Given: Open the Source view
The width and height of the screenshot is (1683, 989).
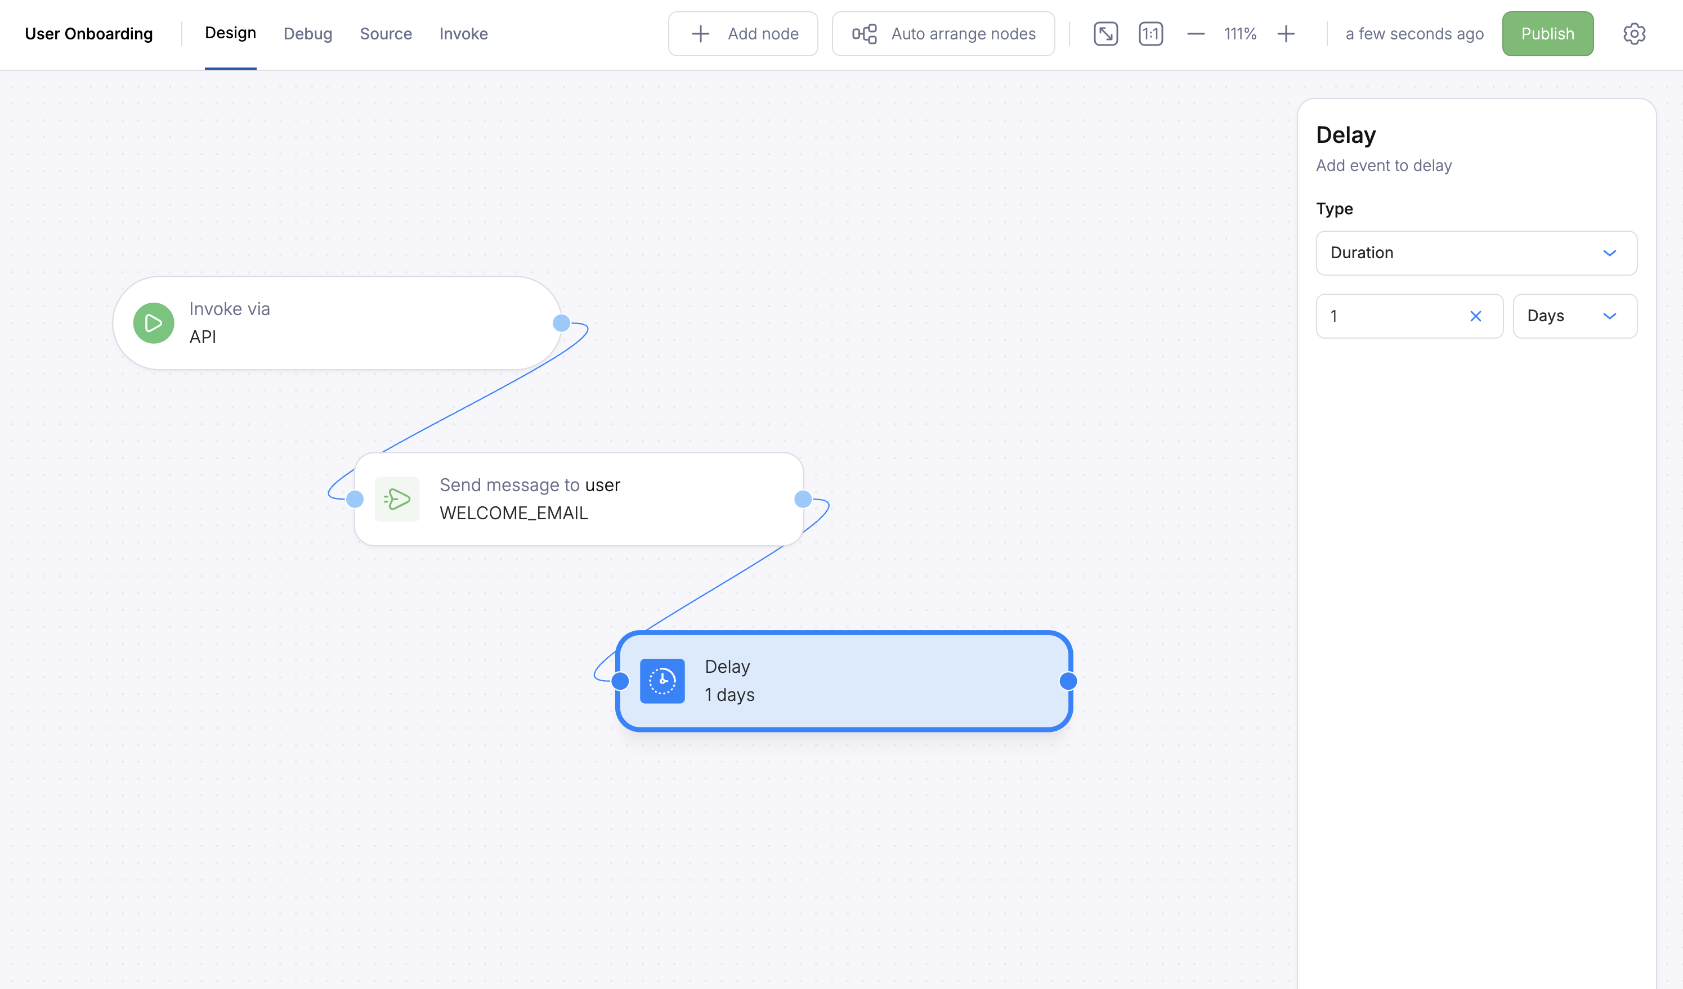Looking at the screenshot, I should click(386, 33).
